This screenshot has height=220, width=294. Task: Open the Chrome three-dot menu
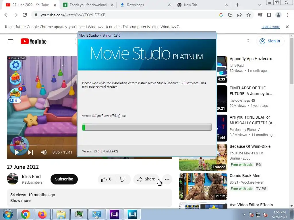288,15
